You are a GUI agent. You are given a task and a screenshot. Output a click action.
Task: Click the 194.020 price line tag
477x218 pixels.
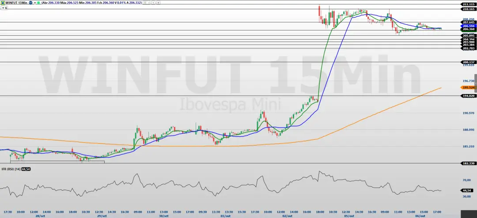click(468, 96)
